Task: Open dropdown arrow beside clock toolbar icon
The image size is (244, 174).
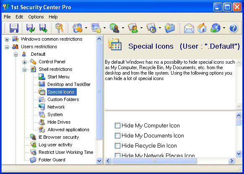Action: (160, 28)
